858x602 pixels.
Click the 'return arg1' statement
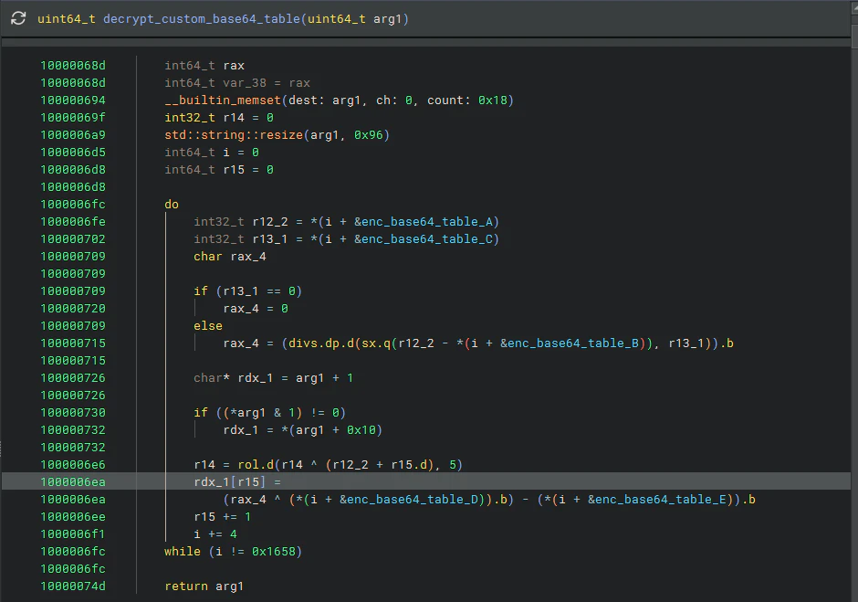[204, 586]
